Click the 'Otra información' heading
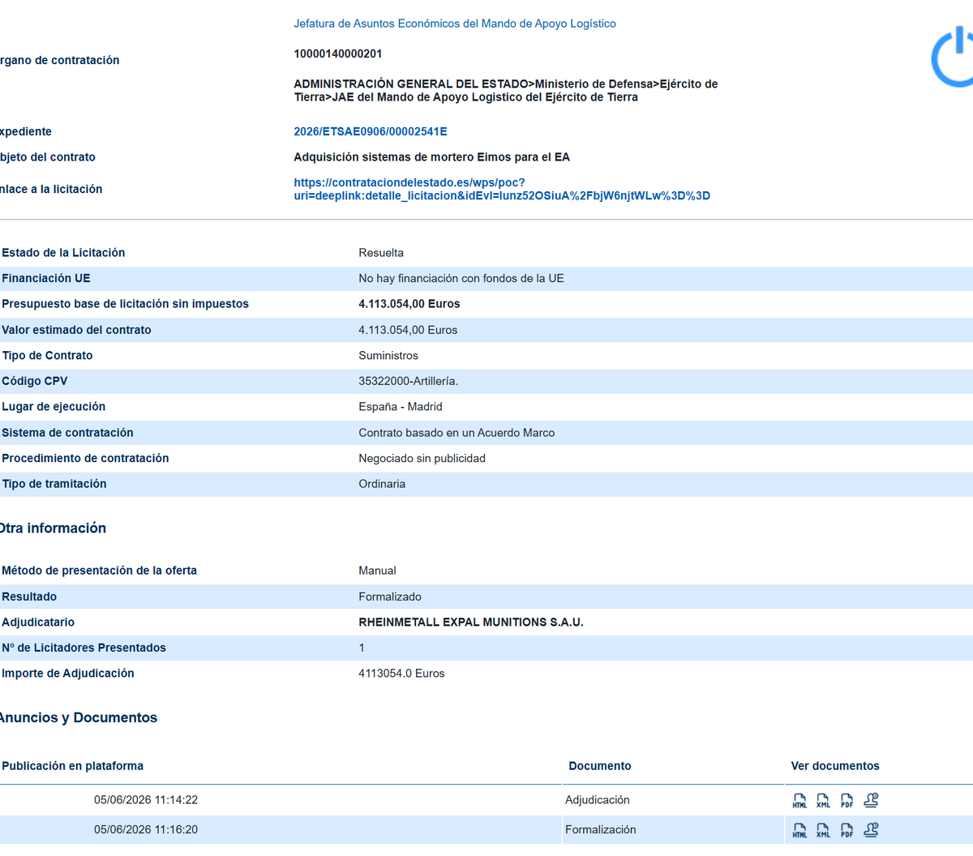Viewport: 973px width, 856px height. coord(52,528)
